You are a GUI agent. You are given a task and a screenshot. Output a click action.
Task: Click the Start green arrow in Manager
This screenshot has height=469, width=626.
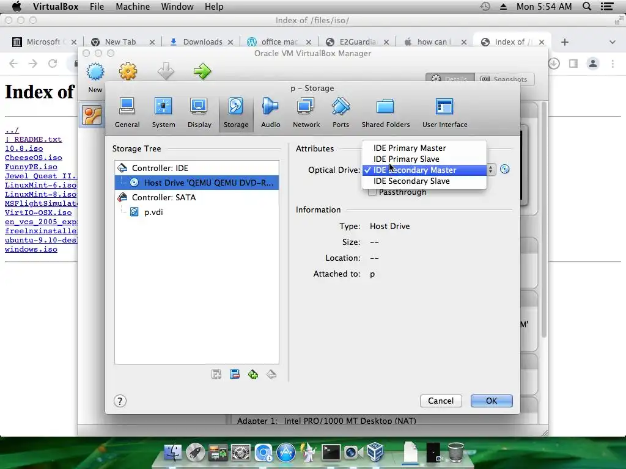tap(202, 72)
